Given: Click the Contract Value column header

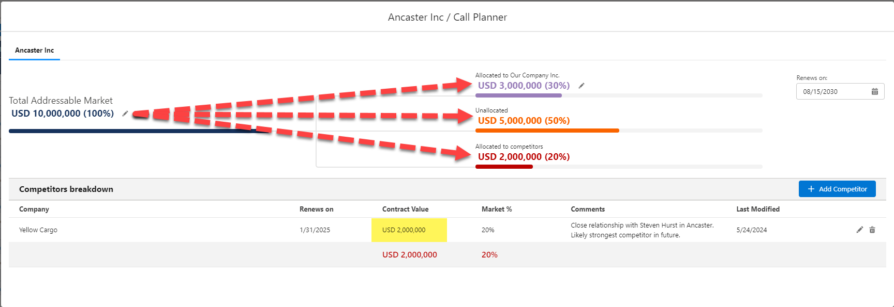Looking at the screenshot, I should pyautogui.click(x=405, y=209).
